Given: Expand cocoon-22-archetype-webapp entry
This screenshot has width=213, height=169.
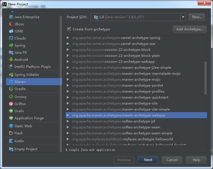Looking at the screenshot, I should point(68,62).
